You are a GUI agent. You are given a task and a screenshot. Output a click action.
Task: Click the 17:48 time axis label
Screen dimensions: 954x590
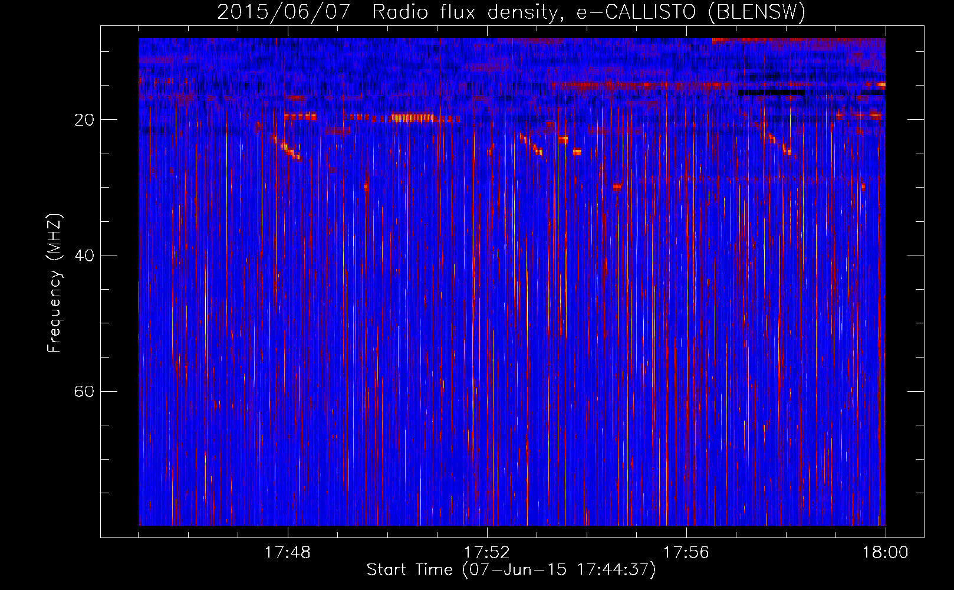(x=288, y=553)
